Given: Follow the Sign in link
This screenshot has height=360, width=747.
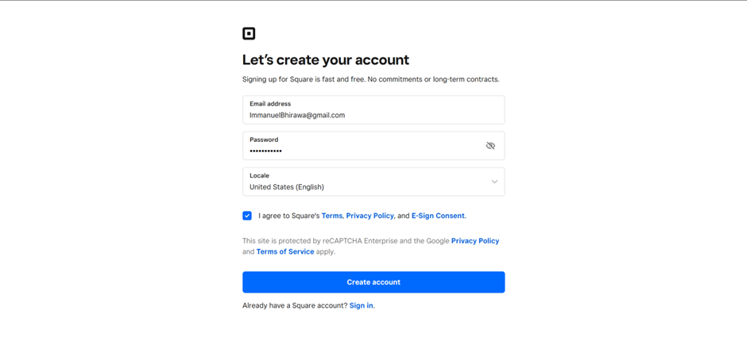Looking at the screenshot, I should [x=361, y=306].
